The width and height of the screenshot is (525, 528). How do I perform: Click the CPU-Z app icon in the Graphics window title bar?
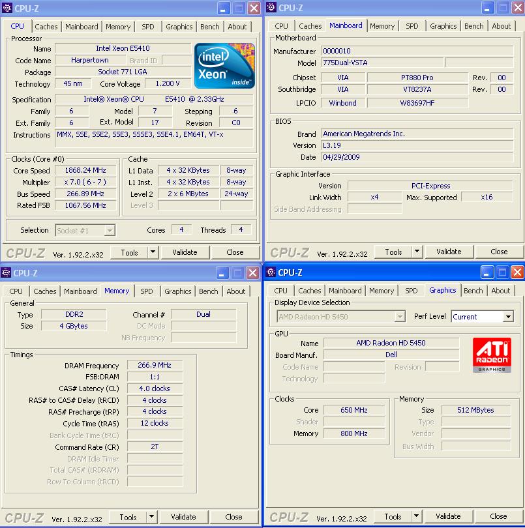[x=270, y=272]
